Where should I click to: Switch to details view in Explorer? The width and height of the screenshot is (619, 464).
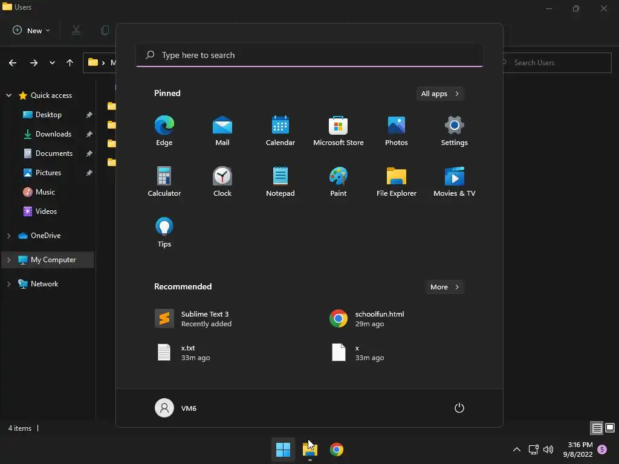597,428
